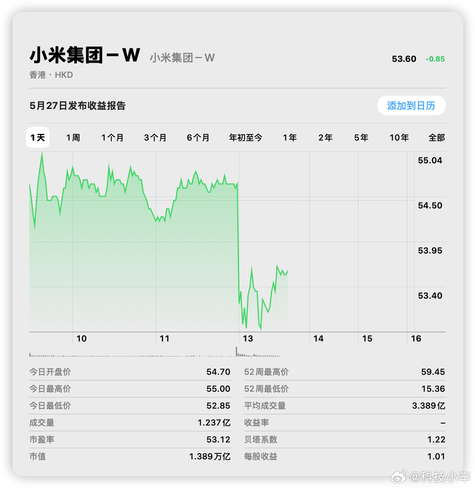Choose the 年初至今 range tab
Viewport: 475px width, 488px height.
[x=246, y=138]
